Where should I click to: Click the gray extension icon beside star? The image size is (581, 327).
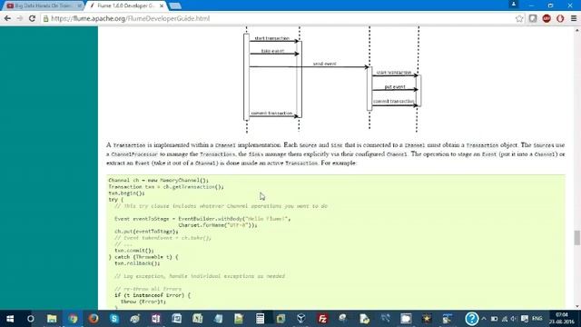533,18
